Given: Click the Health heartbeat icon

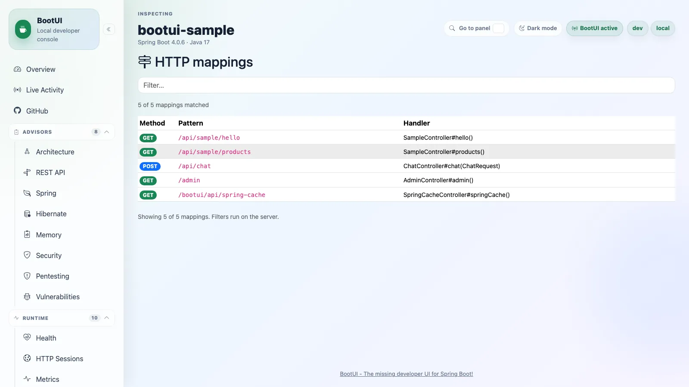Looking at the screenshot, I should click(27, 338).
